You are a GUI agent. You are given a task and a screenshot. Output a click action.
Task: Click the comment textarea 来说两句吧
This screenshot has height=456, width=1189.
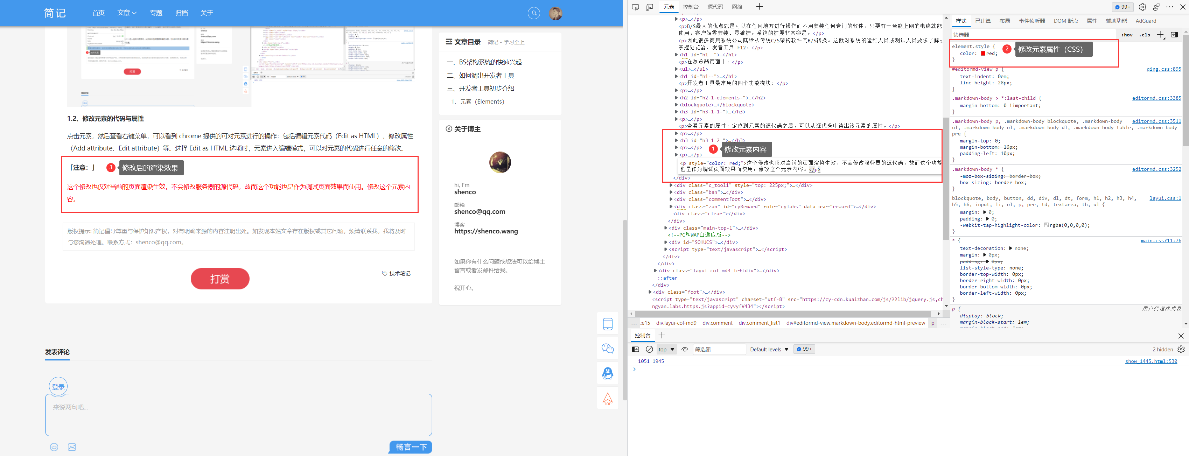coord(239,414)
